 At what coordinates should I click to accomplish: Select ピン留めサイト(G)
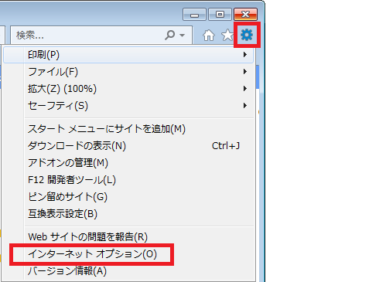point(128,197)
